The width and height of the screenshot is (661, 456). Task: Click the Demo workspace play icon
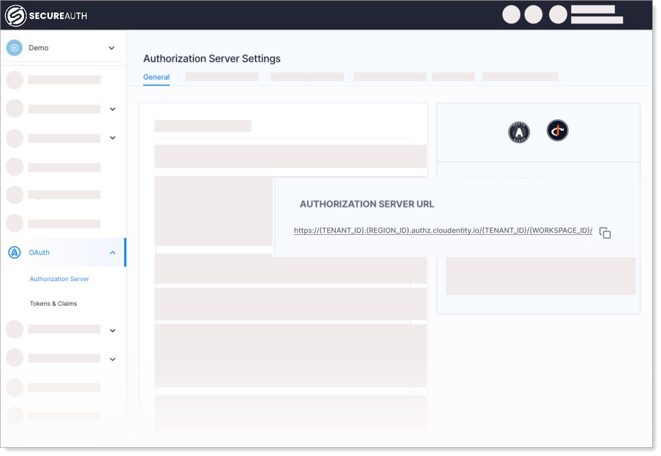[x=15, y=48]
